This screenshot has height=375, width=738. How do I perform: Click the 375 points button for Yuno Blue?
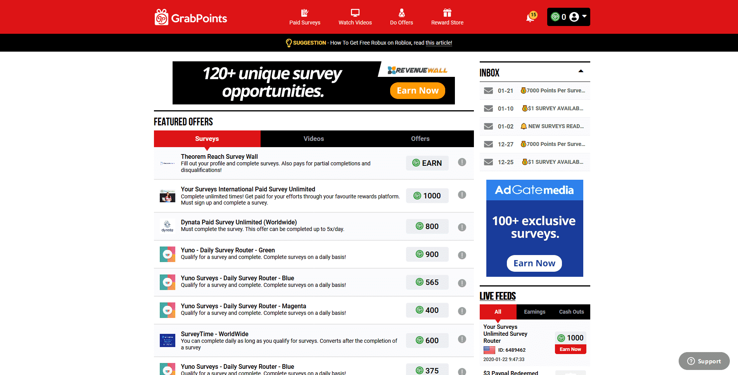(x=427, y=370)
